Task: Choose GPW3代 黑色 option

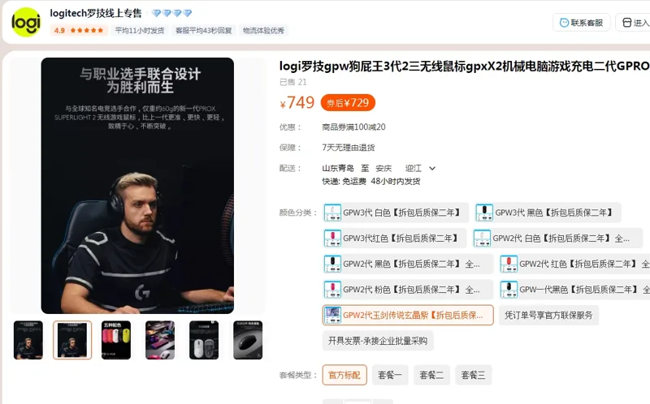Action: pos(548,213)
